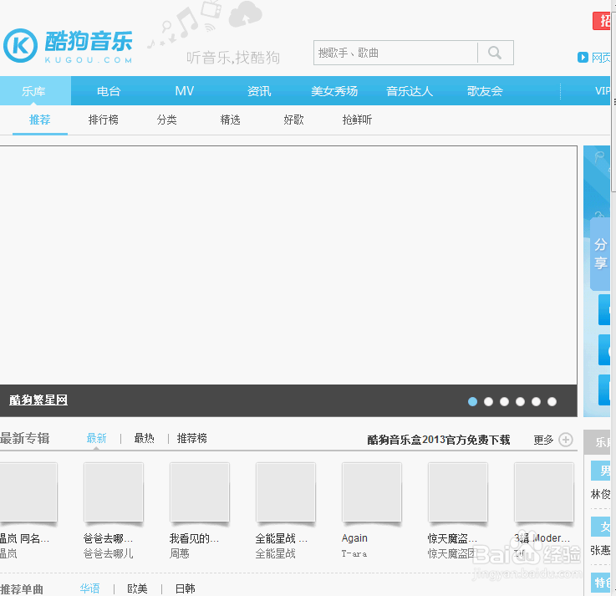616x596 pixels.
Task: Select the 抢鲜听 sub-tab
Action: (357, 120)
